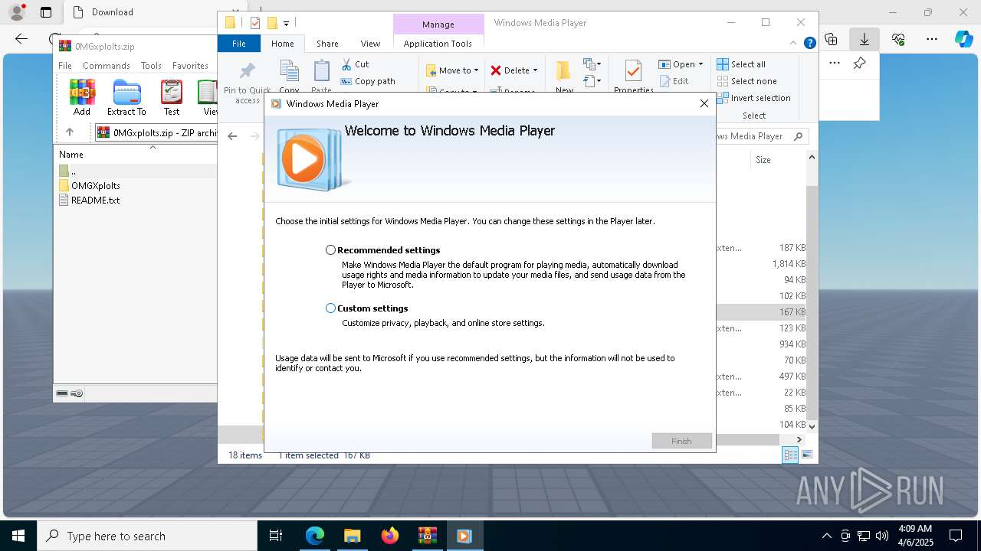Open the WinRAR File menu

click(x=65, y=66)
